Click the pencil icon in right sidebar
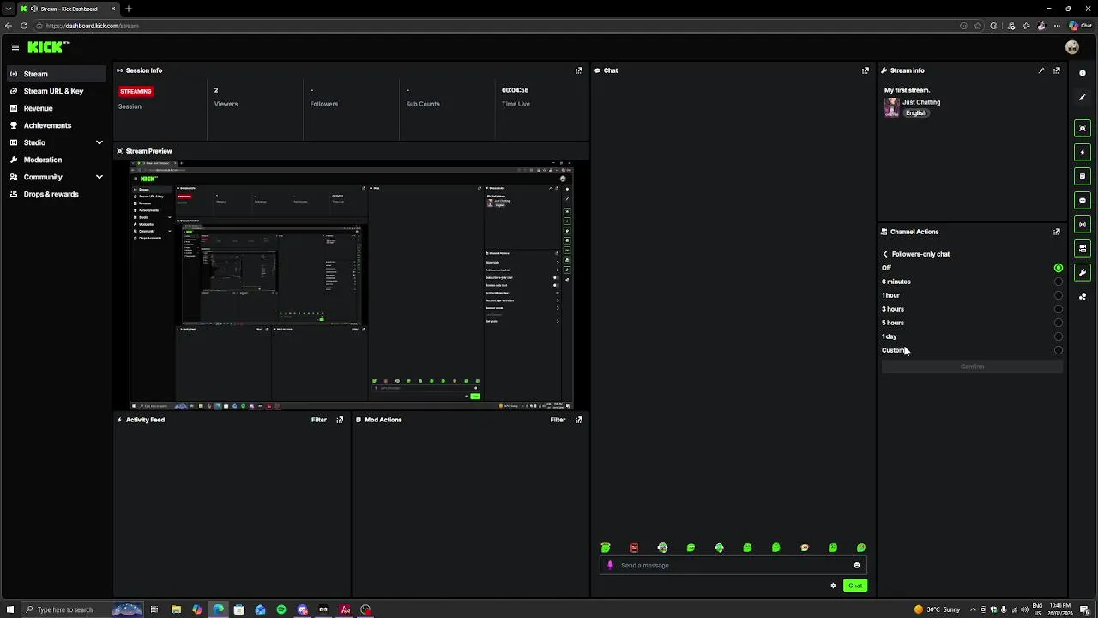Screen dimensions: 1098x618 [x=1083, y=97]
